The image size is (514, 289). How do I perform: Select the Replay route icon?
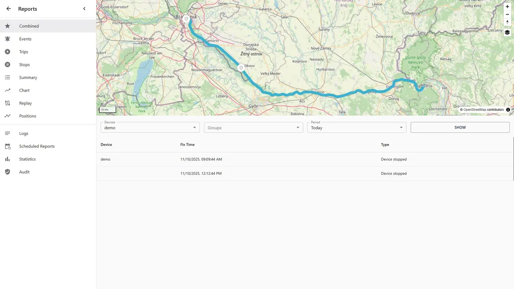7,103
